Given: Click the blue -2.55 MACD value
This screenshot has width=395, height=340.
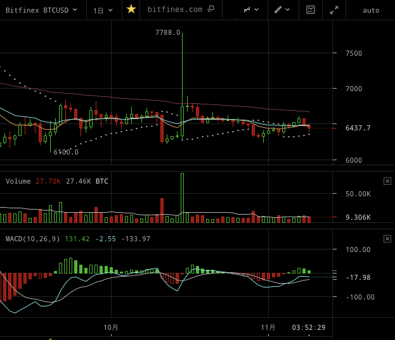Looking at the screenshot, I should [105, 239].
